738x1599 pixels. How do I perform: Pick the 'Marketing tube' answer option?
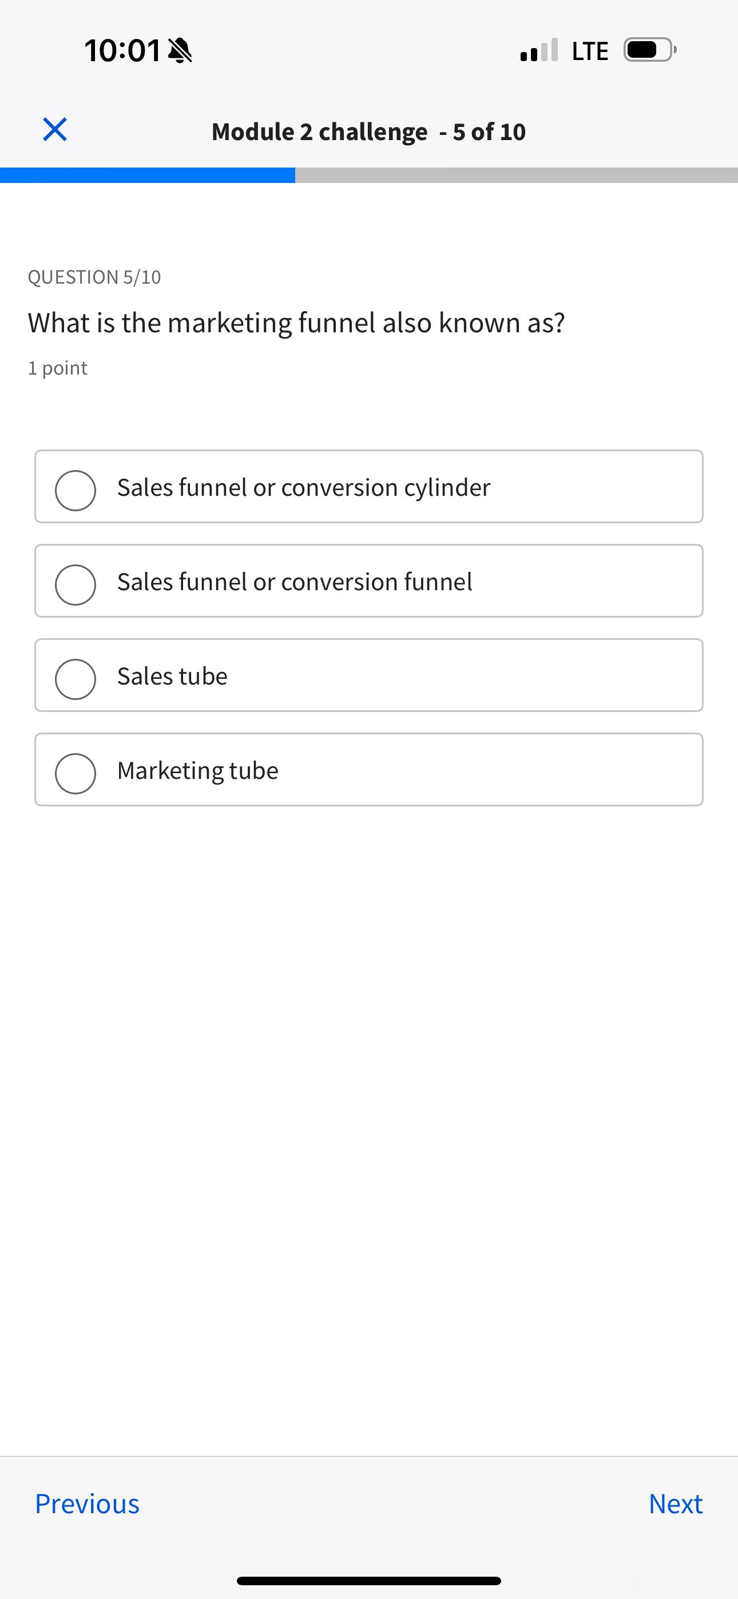75,773
